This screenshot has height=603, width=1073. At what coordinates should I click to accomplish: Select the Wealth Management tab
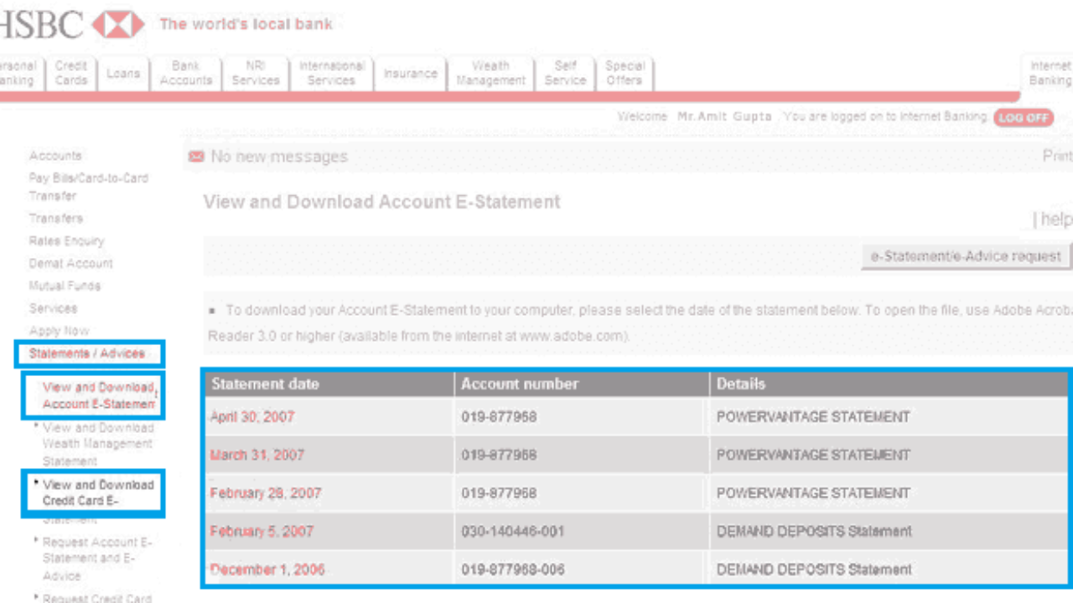point(490,73)
